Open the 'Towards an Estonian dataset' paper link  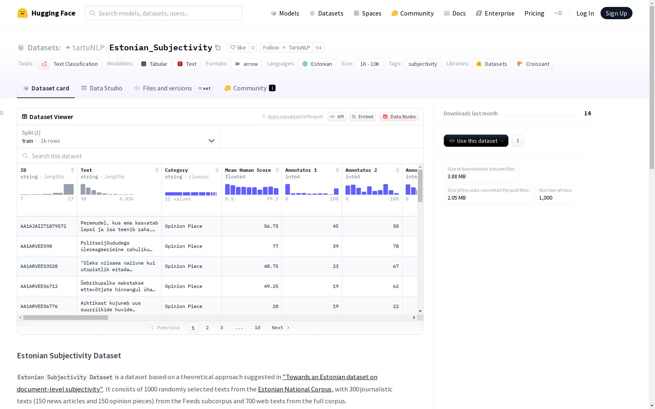point(197,383)
